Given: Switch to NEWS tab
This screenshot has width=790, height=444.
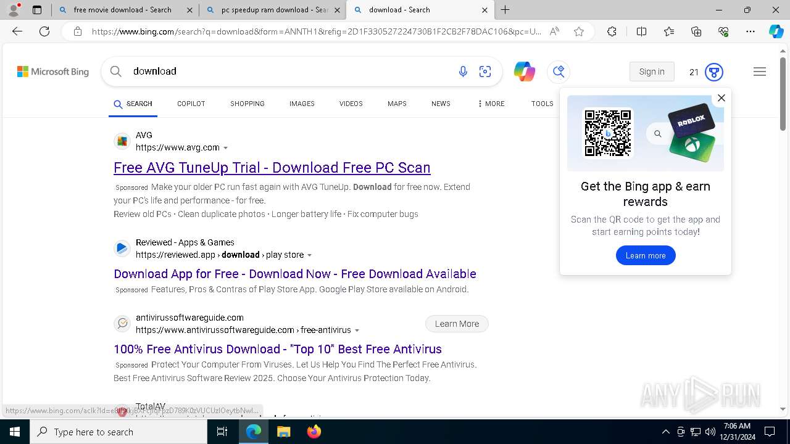Looking at the screenshot, I should (441, 104).
